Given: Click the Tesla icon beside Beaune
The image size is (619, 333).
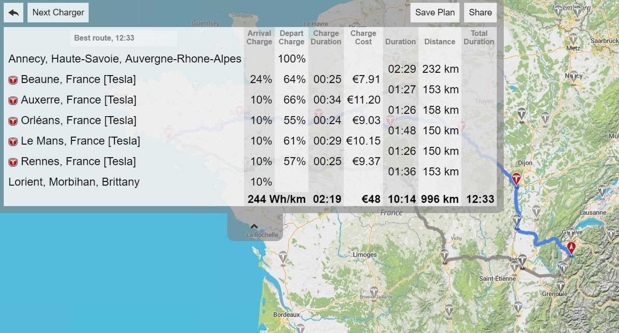Looking at the screenshot, I should 13,80.
